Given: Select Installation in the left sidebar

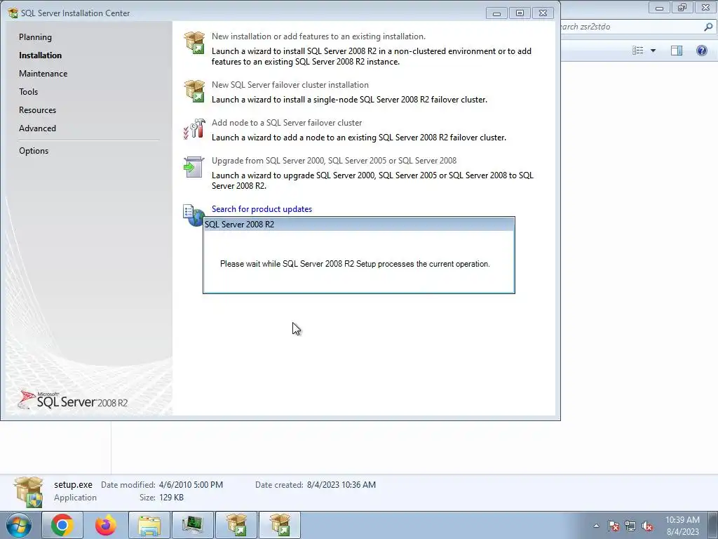Looking at the screenshot, I should pos(40,55).
